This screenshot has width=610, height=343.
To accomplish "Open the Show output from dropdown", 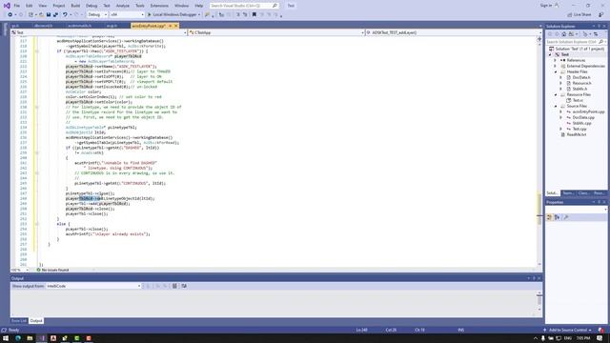I will pos(93,286).
